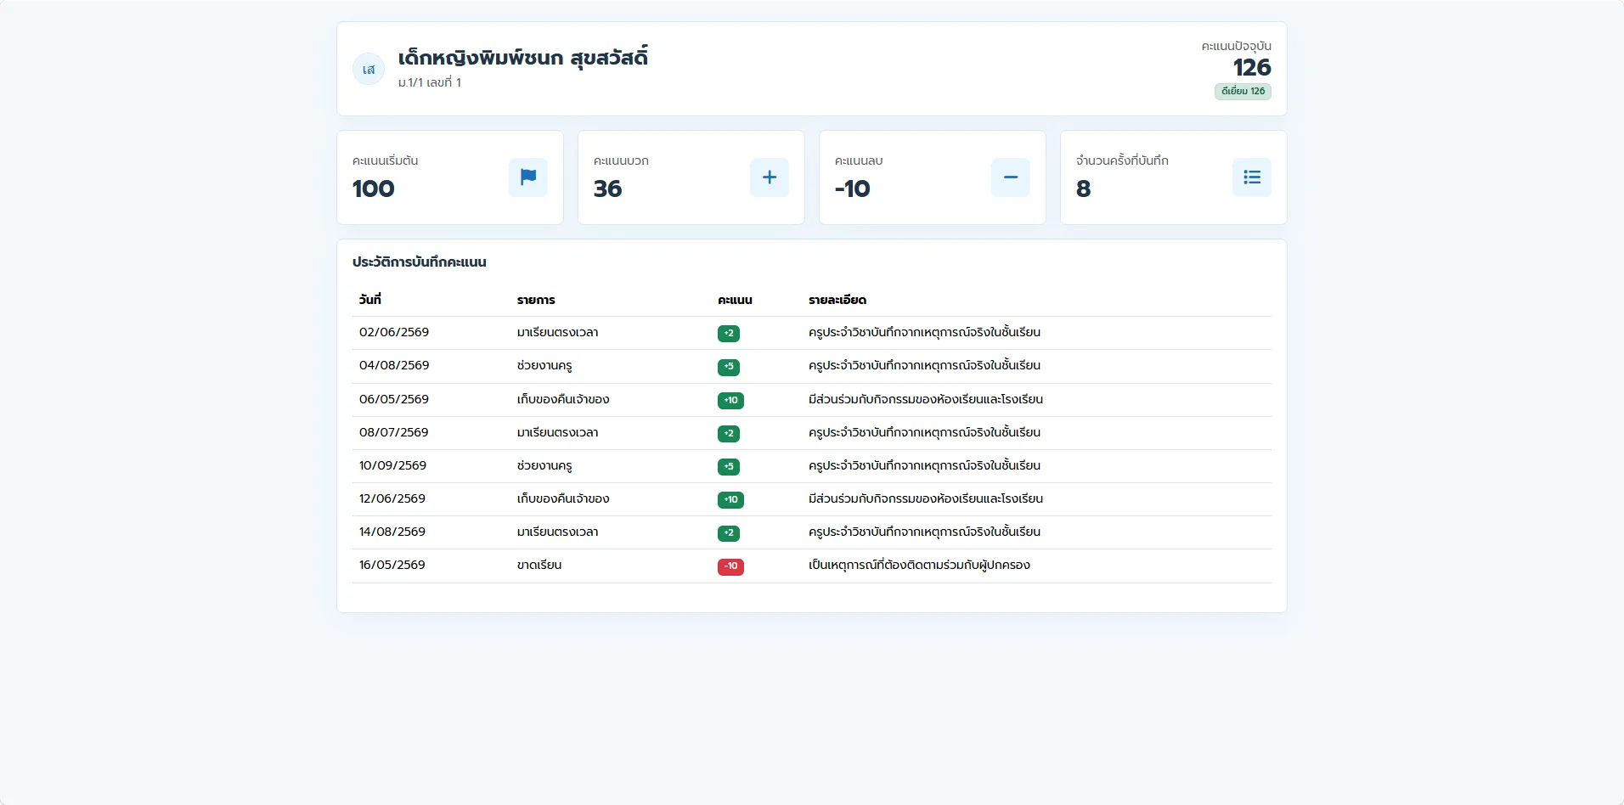Click the student name heading

click(x=522, y=58)
